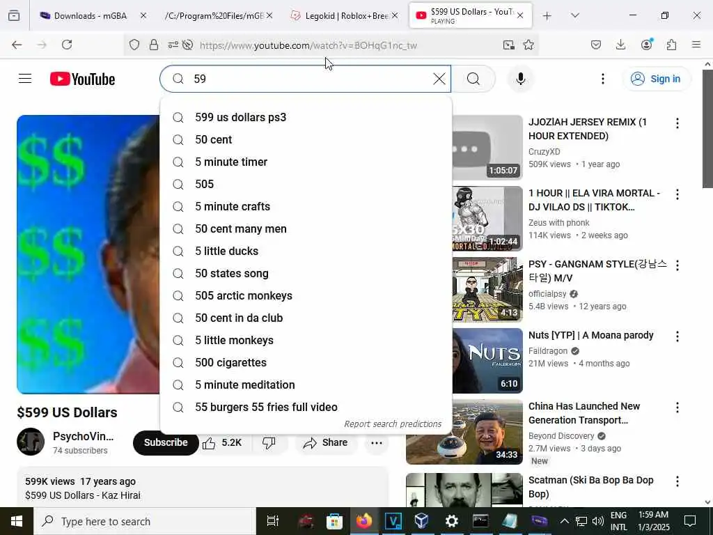713x535 pixels.
Task: Choose suggestion 5 minute timer
Action: coord(306,162)
